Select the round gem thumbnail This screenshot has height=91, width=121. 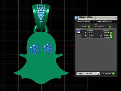(x=78, y=32)
